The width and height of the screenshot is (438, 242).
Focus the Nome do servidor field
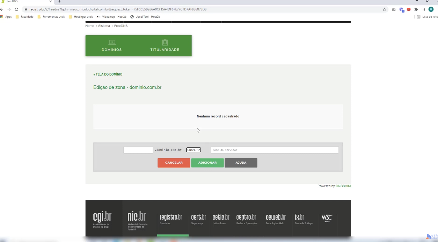[x=274, y=150]
